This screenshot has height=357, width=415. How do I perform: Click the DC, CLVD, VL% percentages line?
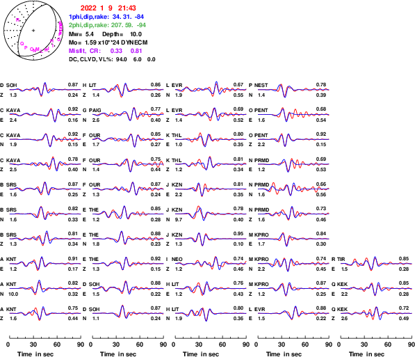(112, 59)
